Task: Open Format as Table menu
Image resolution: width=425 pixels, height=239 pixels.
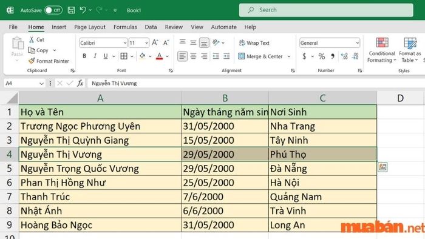Action: (x=410, y=50)
